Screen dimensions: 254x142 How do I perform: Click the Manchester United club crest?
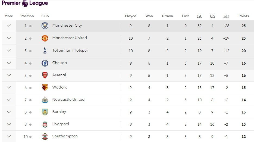point(45,38)
